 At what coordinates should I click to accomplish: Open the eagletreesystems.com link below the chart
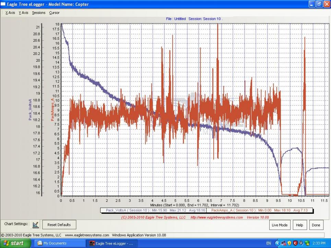(x=216, y=218)
